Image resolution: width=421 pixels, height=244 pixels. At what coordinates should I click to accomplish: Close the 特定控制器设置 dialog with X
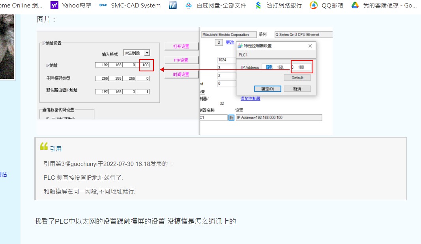pos(310,46)
